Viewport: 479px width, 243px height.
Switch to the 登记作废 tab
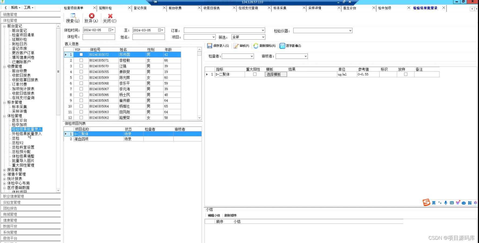point(140,8)
